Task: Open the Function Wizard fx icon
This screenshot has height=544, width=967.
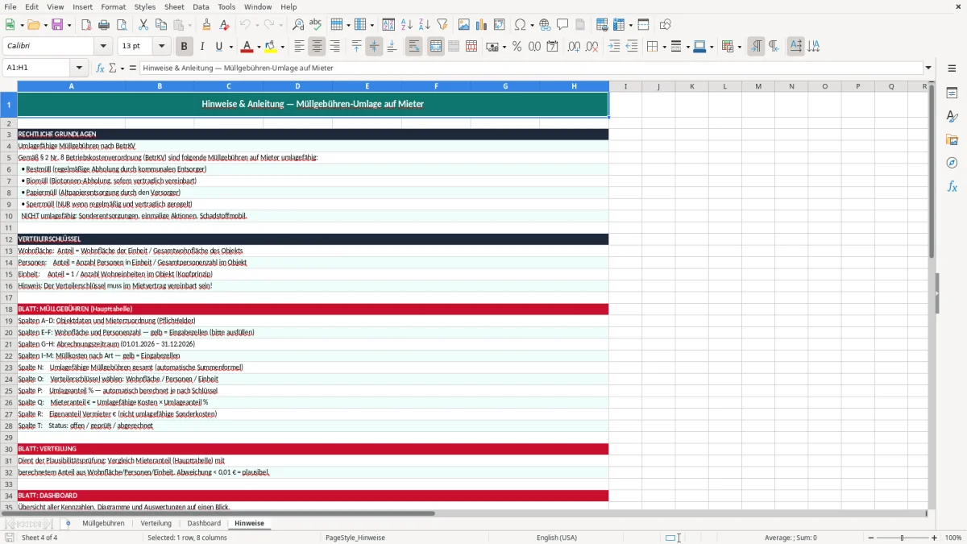Action: 100,69
